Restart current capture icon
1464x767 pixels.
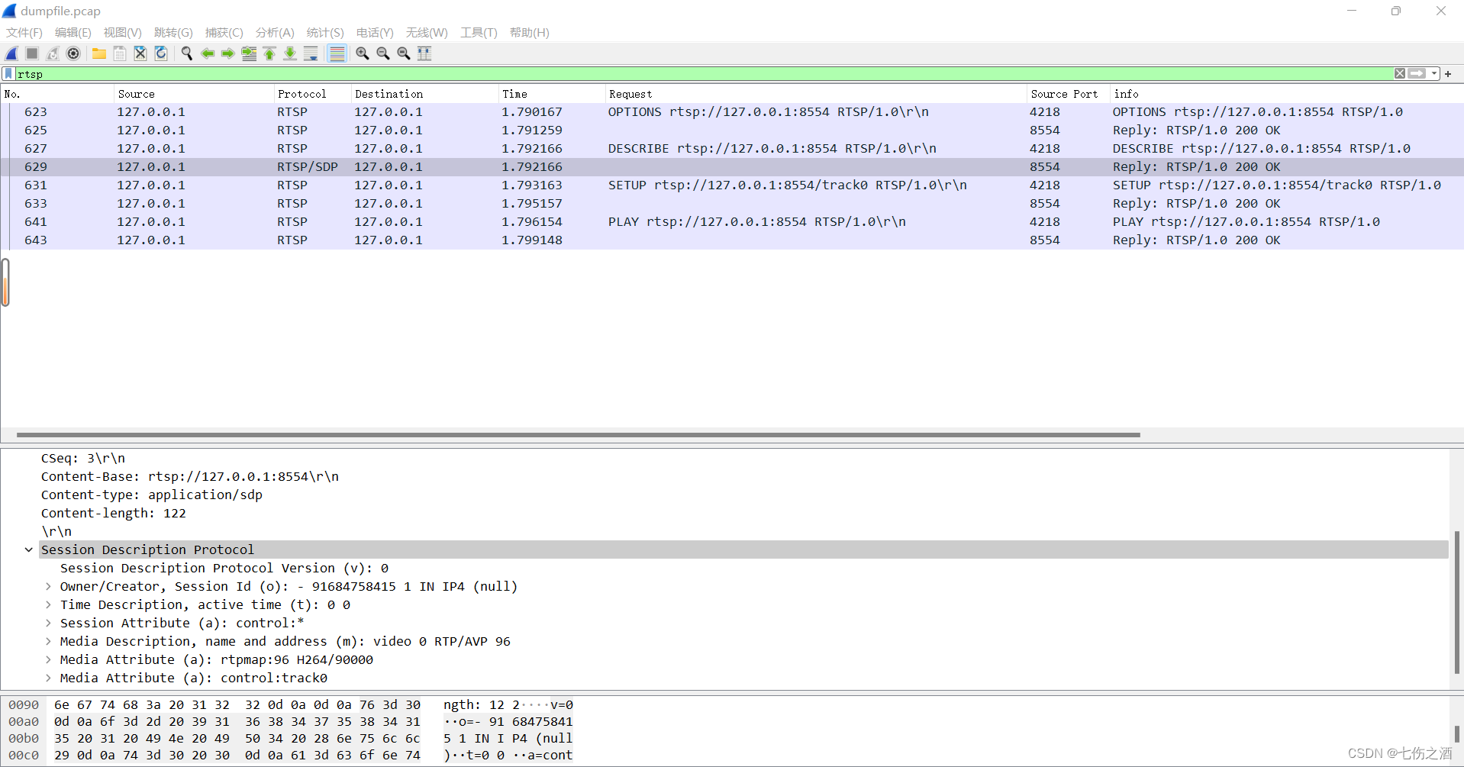[53, 53]
